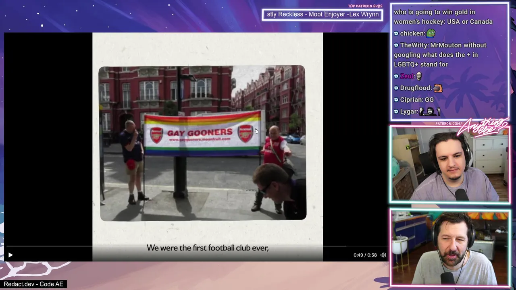This screenshot has height=290, width=516.
Task: Click the skull emoji next to Zeul
Action: click(x=418, y=76)
